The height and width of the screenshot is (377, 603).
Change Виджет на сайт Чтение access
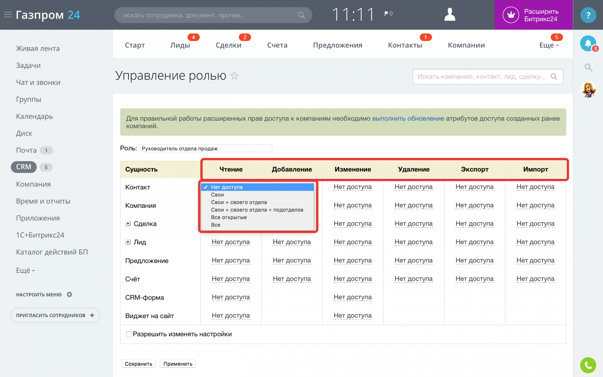point(231,315)
